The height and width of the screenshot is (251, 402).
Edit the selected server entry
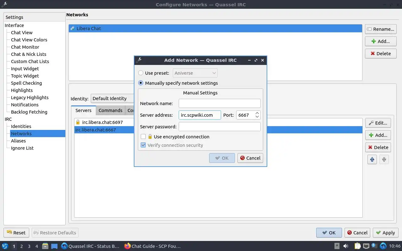pos(378,123)
